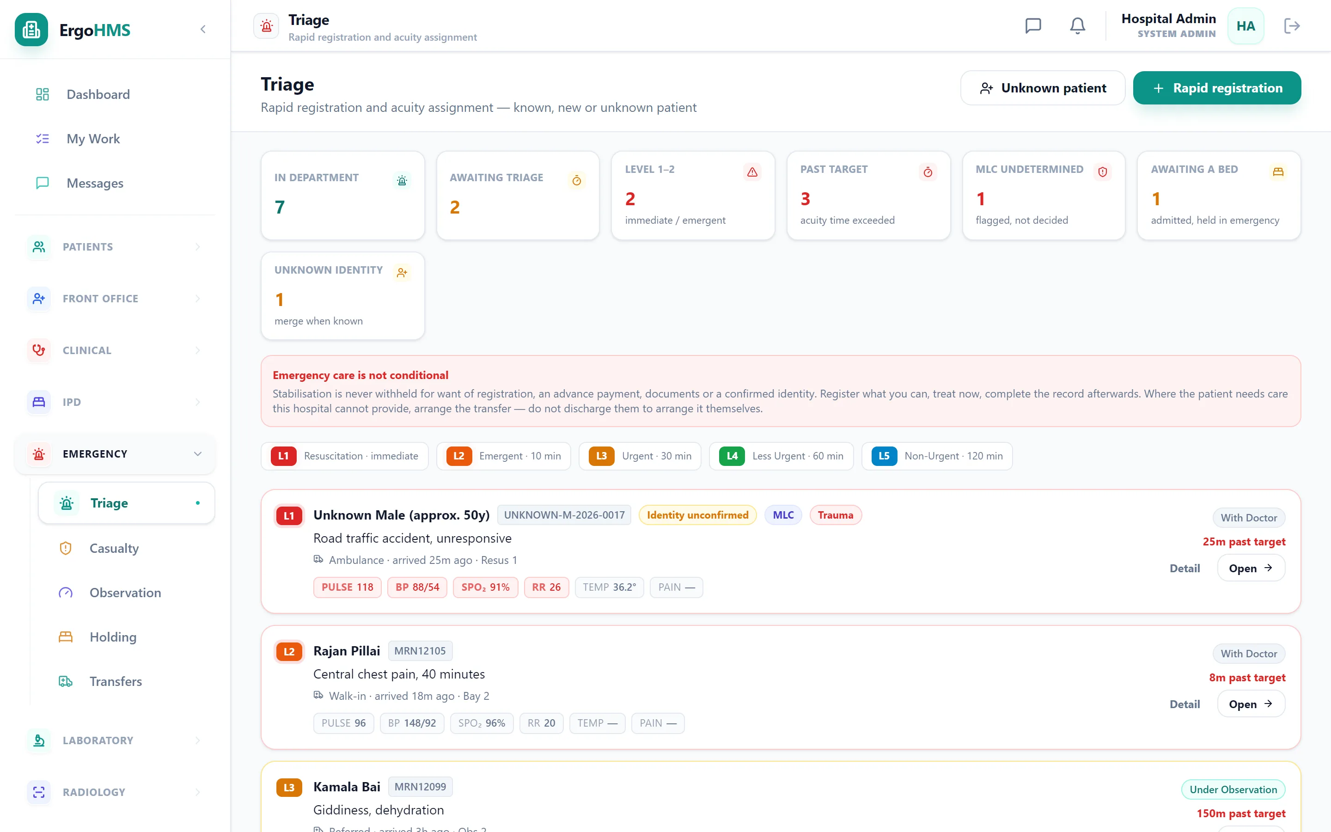Click the warning triangle icon on Level 1–2 card
The image size is (1331, 832).
pos(752,172)
